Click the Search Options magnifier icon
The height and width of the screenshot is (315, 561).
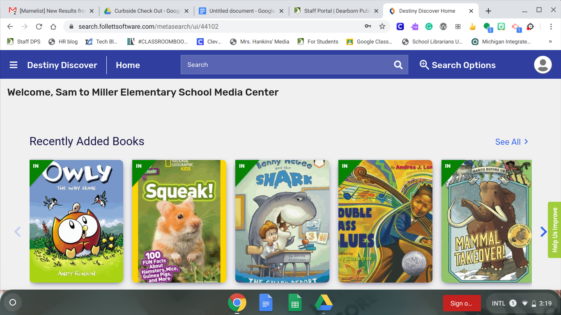pyautogui.click(x=424, y=65)
